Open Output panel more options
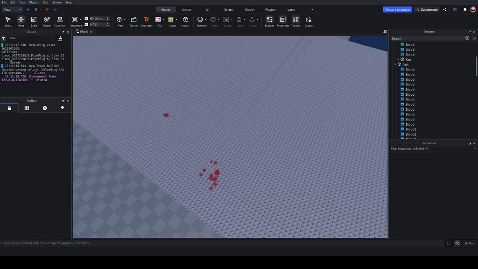This screenshot has width=478, height=269. [68, 38]
